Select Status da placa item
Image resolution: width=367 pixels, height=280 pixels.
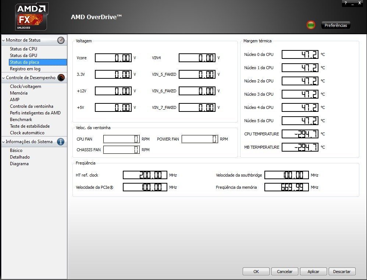pos(38,62)
